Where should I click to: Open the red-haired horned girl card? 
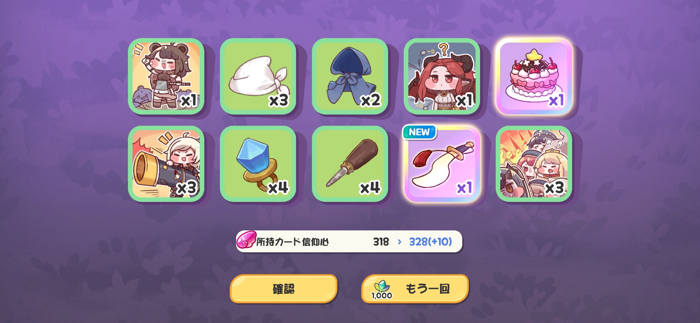(x=442, y=76)
